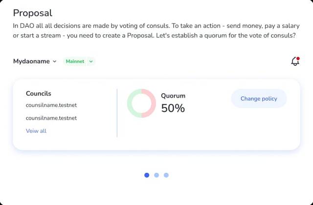This screenshot has height=205, width=313.
Task: Open the Mainnet network badge
Action: 78,61
